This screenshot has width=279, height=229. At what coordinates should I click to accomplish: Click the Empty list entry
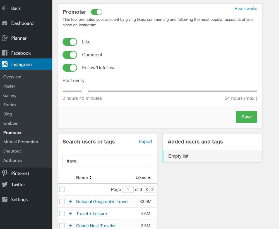212,156
